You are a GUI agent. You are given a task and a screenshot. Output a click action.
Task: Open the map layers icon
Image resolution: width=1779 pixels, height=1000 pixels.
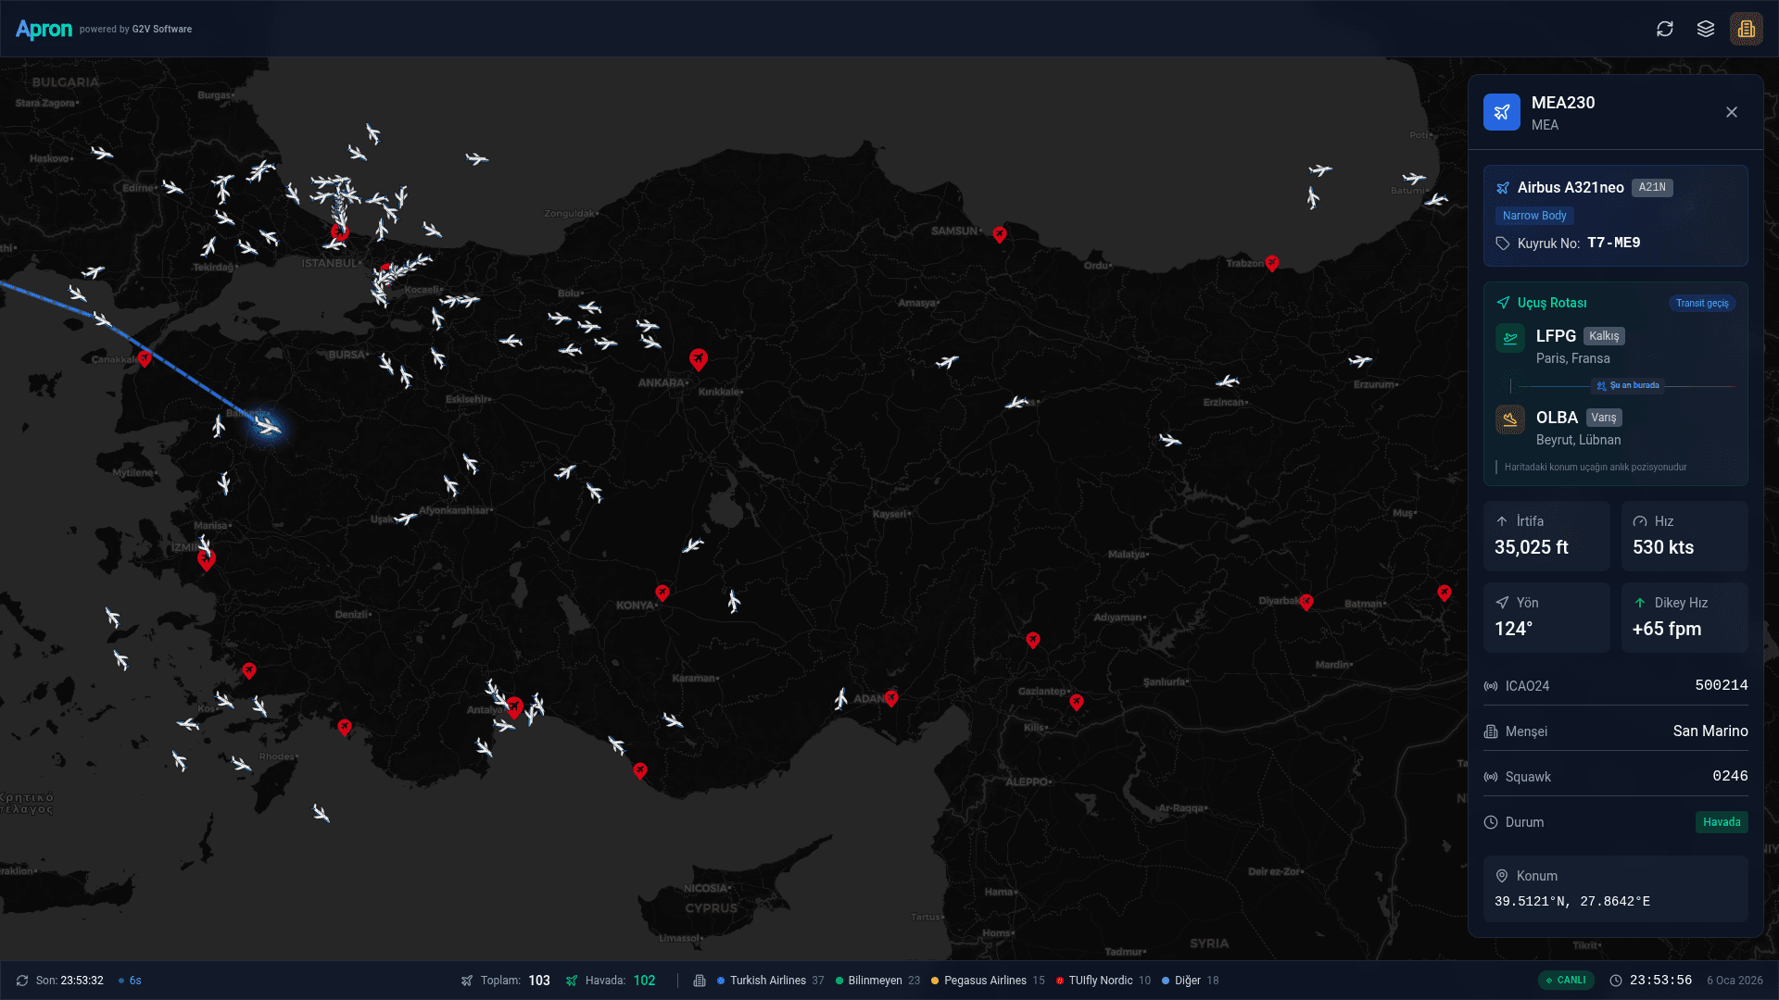[x=1706, y=29]
